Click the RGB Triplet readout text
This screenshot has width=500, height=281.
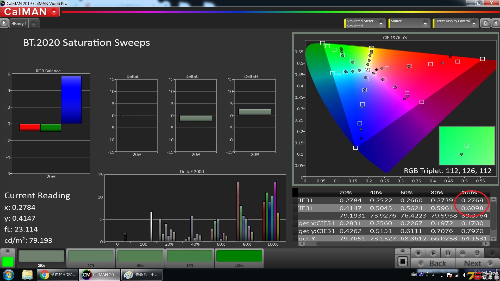tap(448, 171)
